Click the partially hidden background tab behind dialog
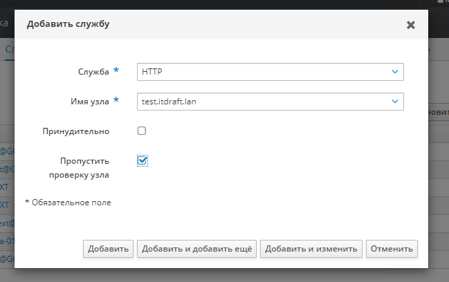This screenshot has width=449, height=282. click(x=7, y=50)
